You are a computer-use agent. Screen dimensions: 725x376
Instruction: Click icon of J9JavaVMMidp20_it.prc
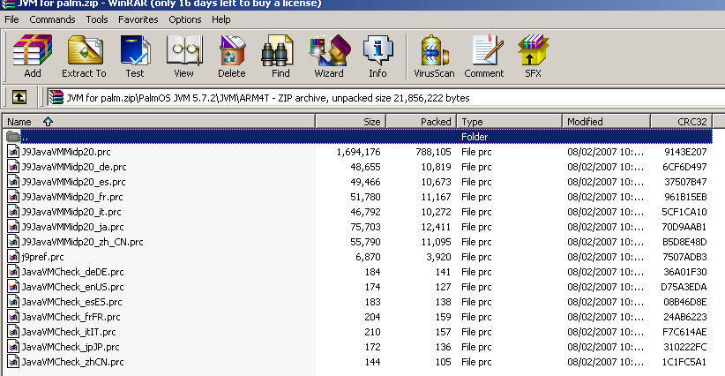[13, 212]
